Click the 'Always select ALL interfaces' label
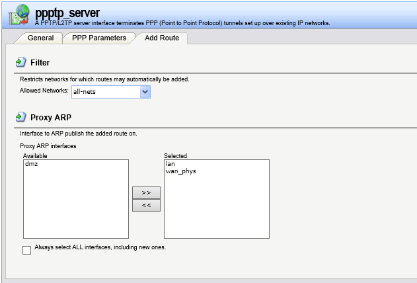 pos(100,247)
